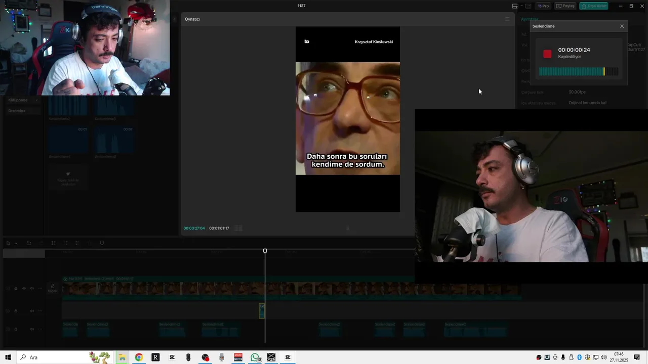
Task: Click the Pro upgrade button
Action: pyautogui.click(x=543, y=6)
